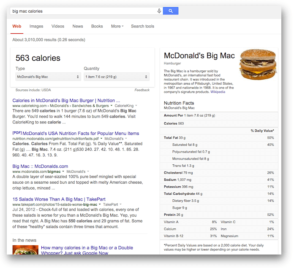Expand the TakePart source dropdown arrow
This screenshot has width=294, height=268.
tap(120, 204)
